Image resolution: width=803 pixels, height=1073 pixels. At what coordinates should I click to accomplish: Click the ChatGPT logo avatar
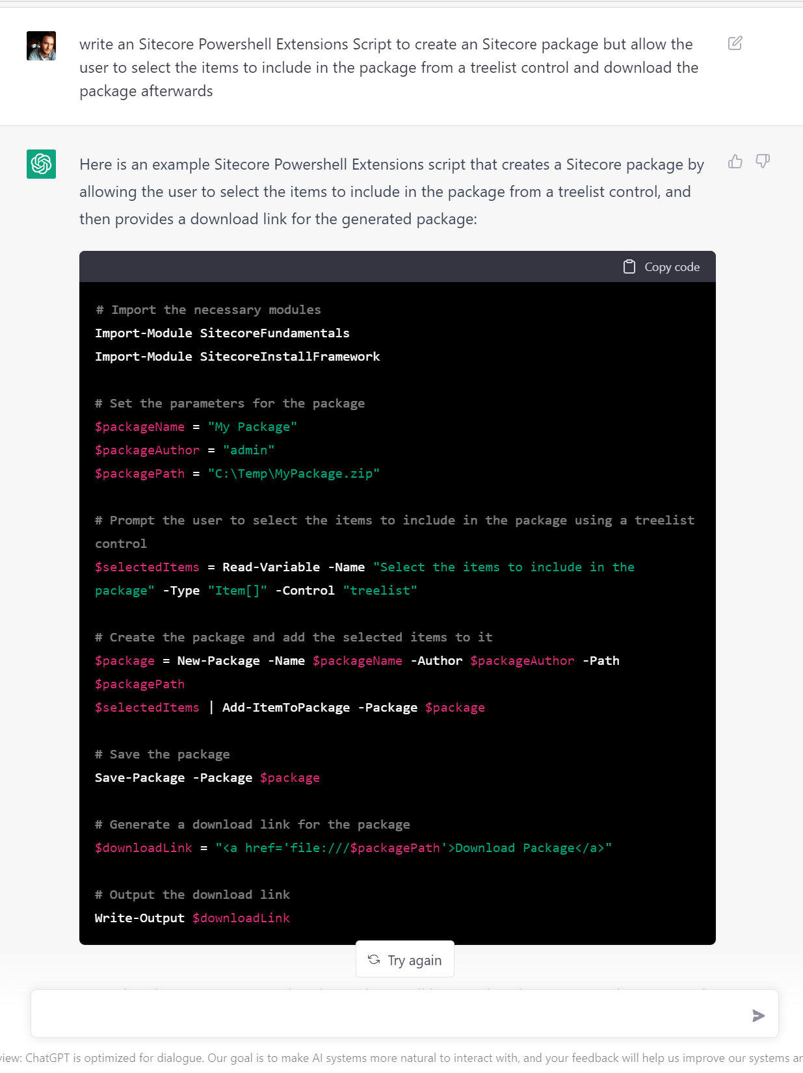(x=41, y=164)
